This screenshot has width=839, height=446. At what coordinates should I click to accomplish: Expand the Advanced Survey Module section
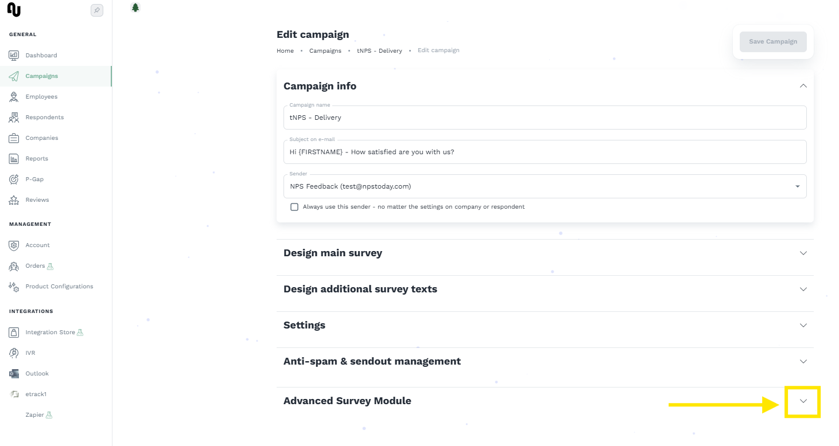803,401
